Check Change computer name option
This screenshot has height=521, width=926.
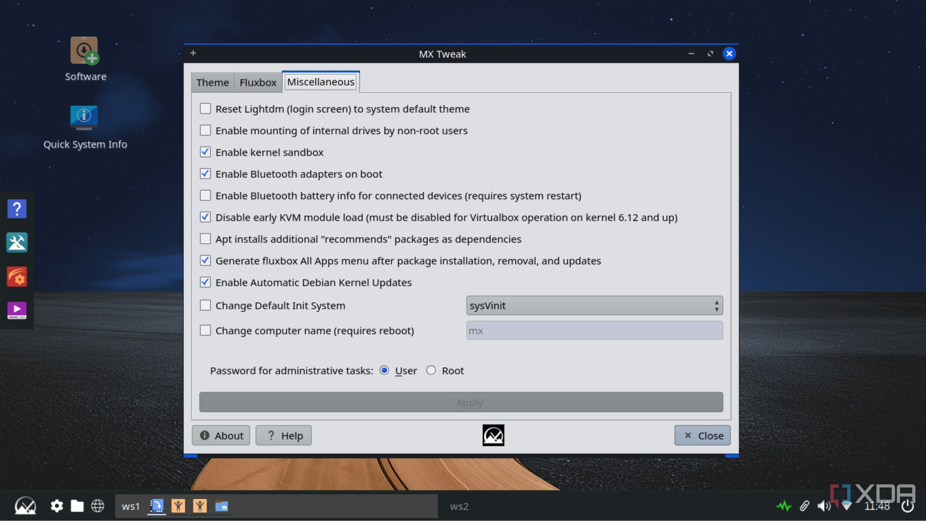tap(205, 331)
